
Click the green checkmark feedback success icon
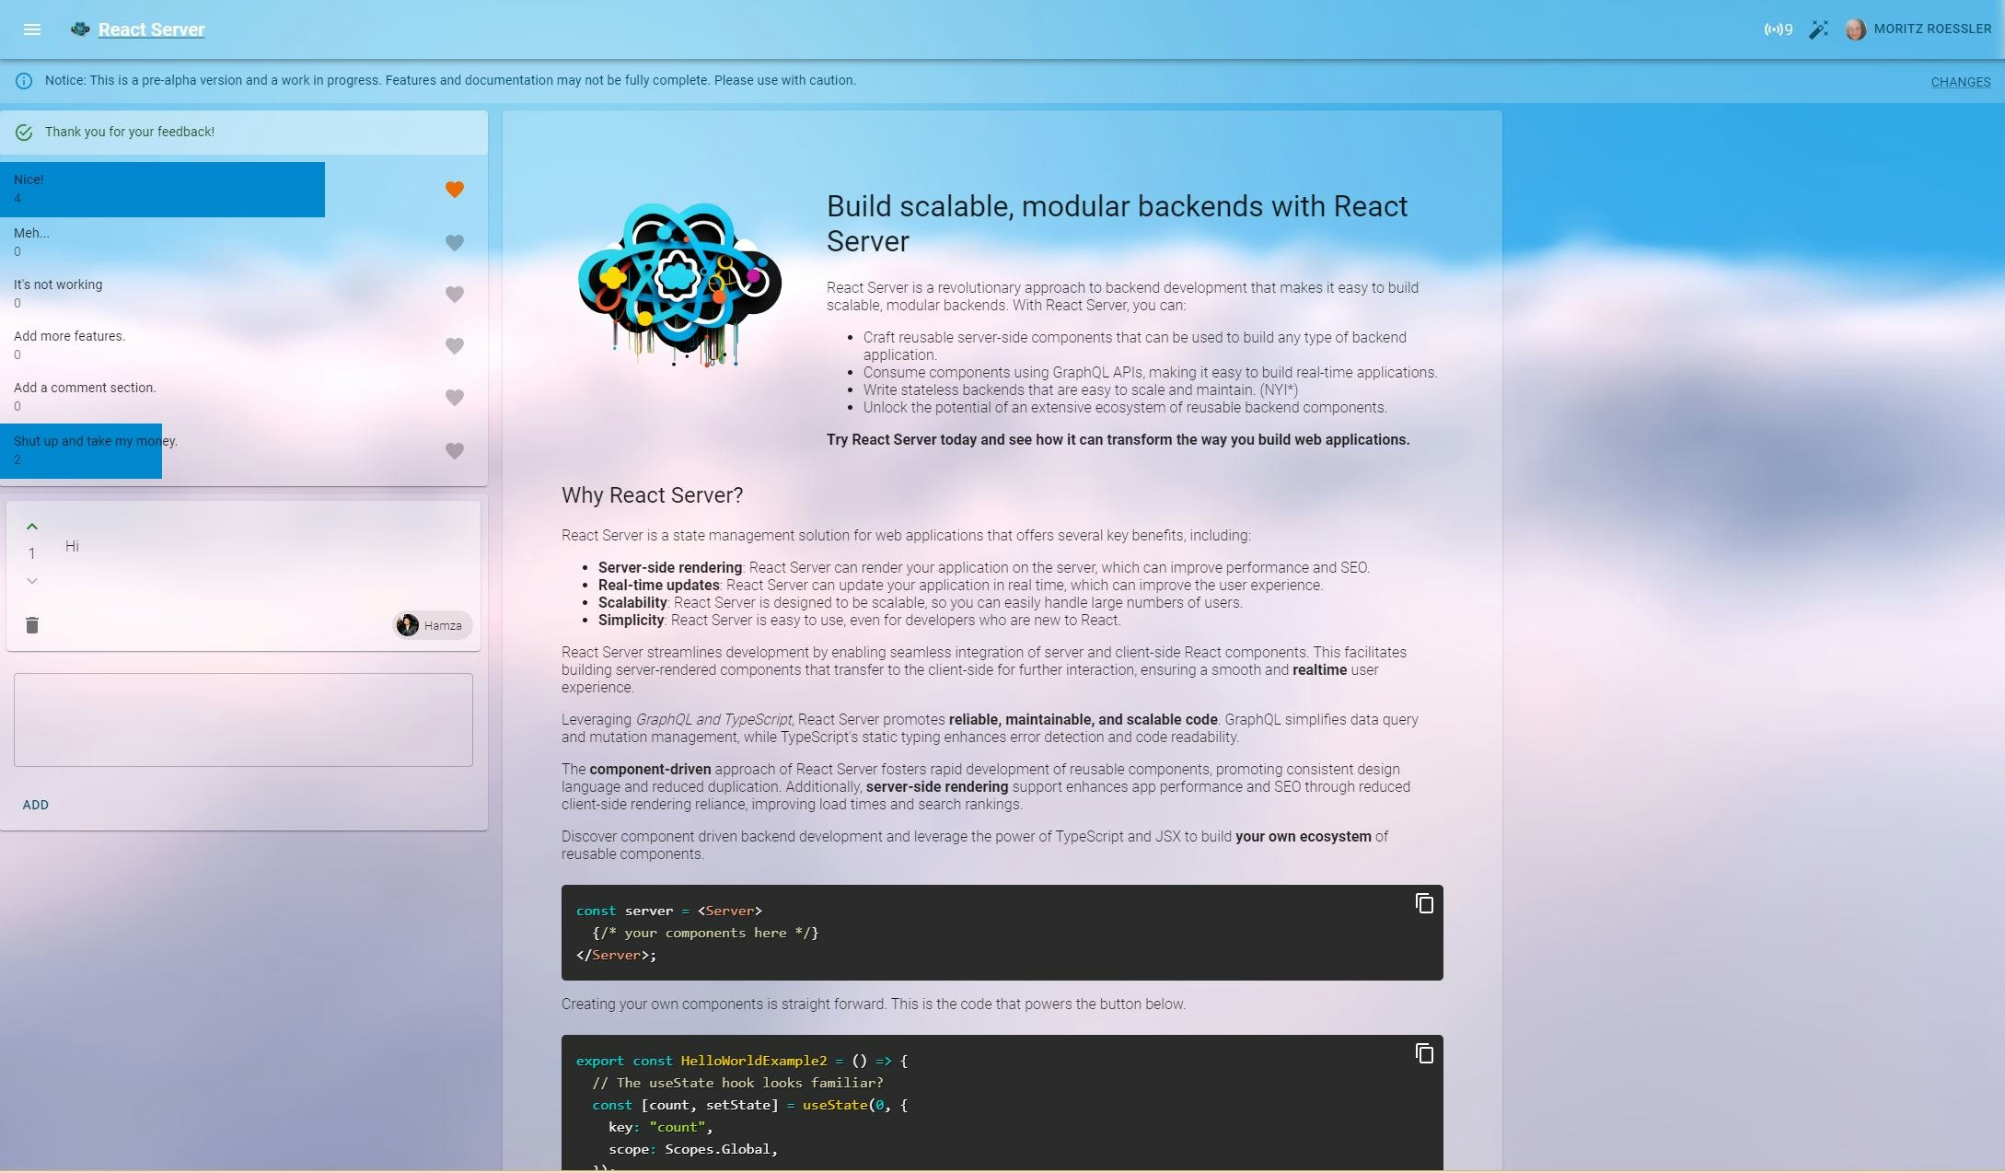(x=24, y=133)
